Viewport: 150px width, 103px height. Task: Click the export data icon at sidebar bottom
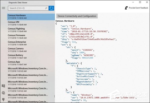tap(3, 99)
